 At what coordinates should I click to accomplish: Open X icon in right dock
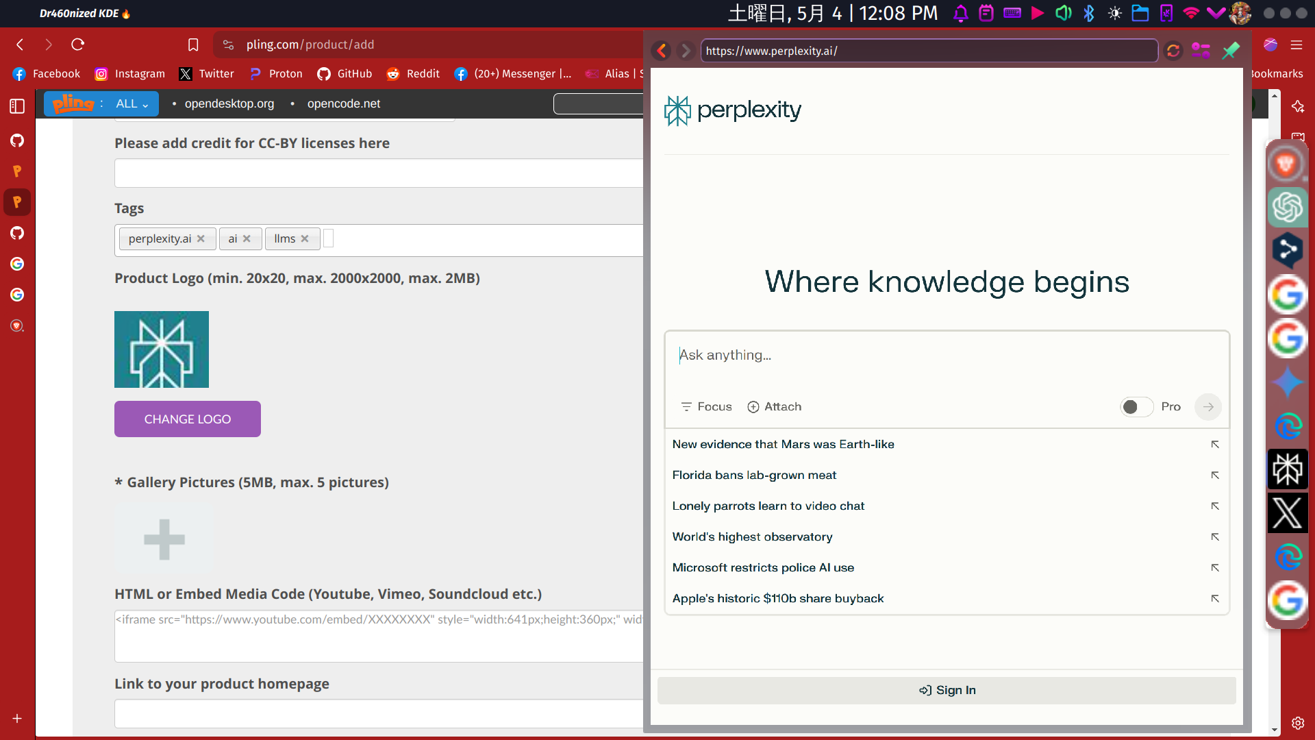[x=1288, y=513]
